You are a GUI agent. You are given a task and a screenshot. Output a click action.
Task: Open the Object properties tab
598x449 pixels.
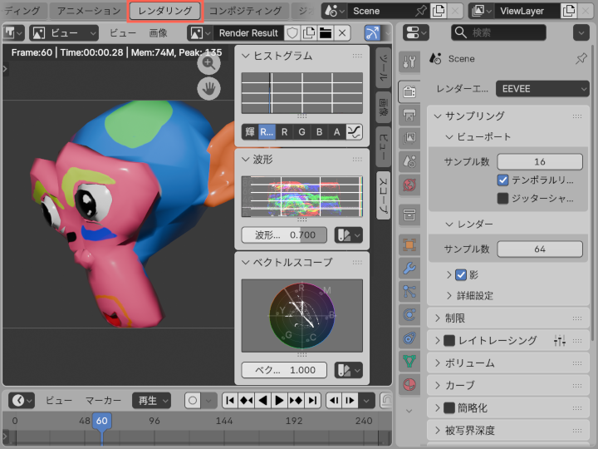[409, 244]
